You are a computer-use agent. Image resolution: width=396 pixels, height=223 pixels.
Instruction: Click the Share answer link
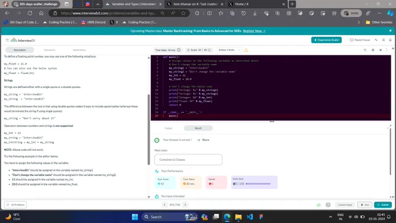[203, 140]
